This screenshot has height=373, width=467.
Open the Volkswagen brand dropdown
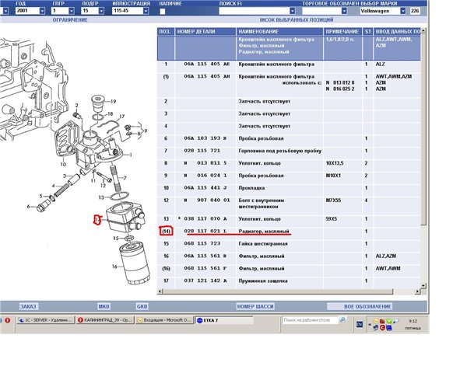pyautogui.click(x=403, y=11)
